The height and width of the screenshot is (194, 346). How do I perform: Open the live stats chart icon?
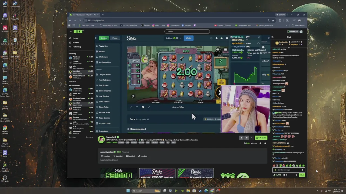coord(143,107)
